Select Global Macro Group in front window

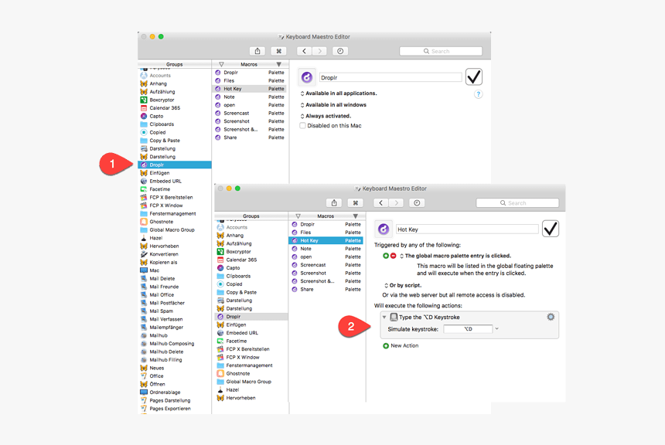point(251,382)
